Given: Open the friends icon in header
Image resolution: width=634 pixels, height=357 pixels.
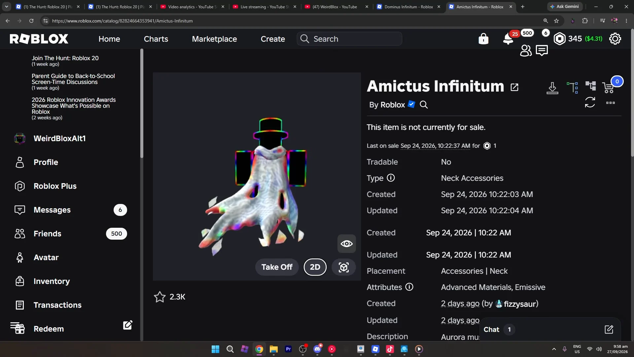Looking at the screenshot, I should coord(526,51).
